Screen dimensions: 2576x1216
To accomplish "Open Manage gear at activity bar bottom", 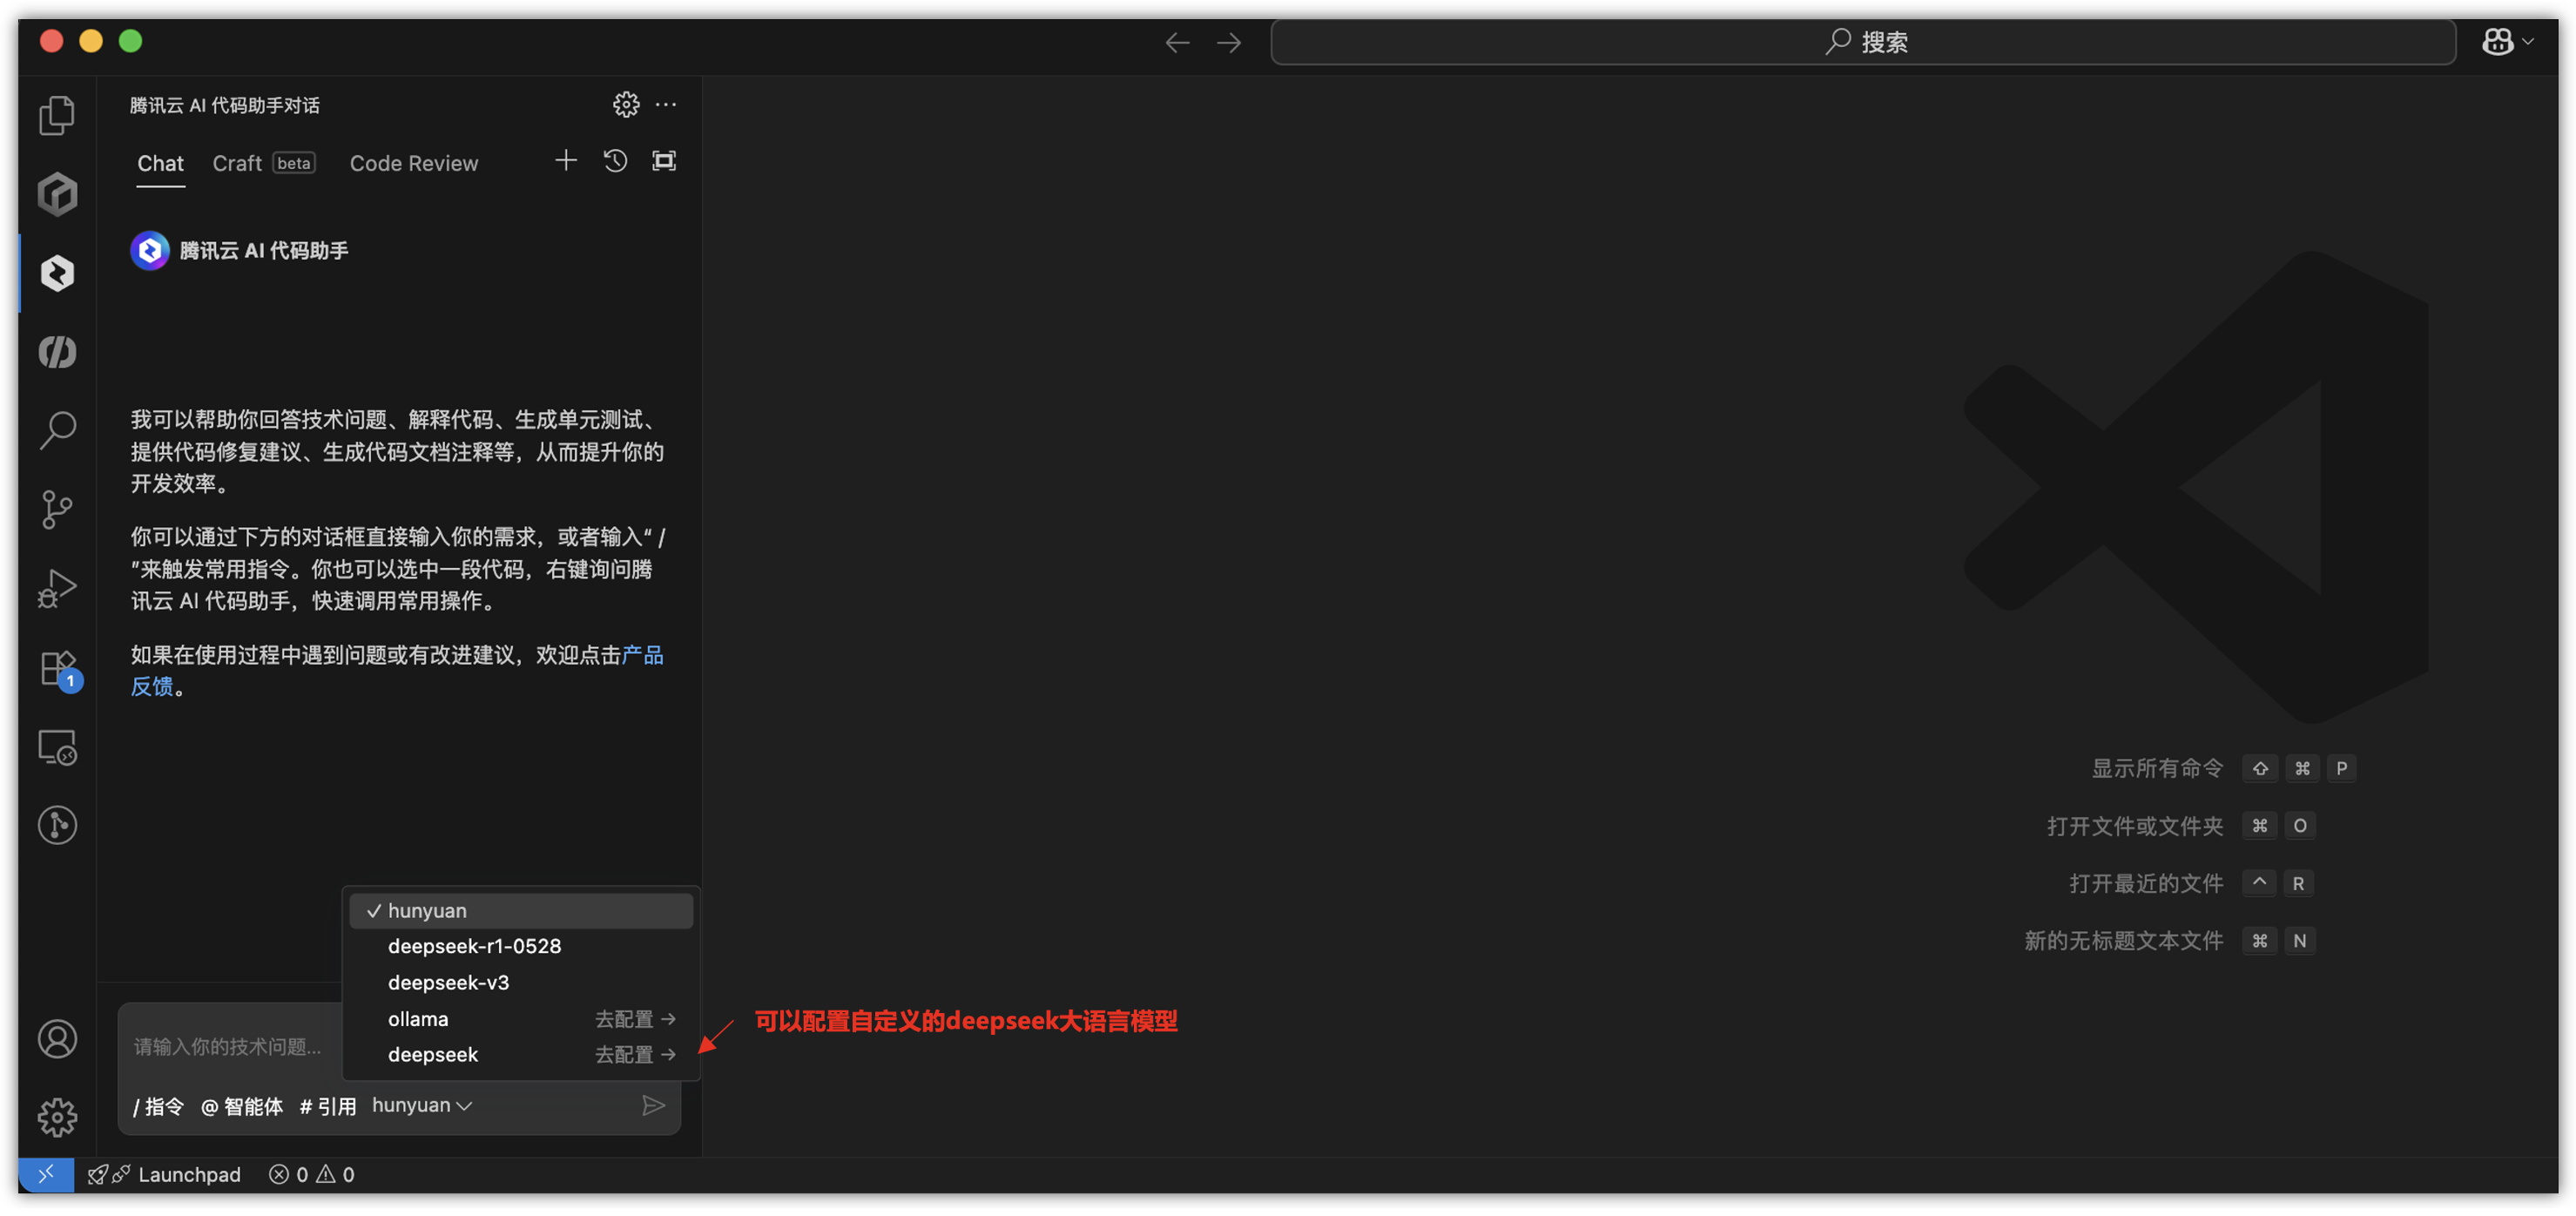I will (57, 1117).
